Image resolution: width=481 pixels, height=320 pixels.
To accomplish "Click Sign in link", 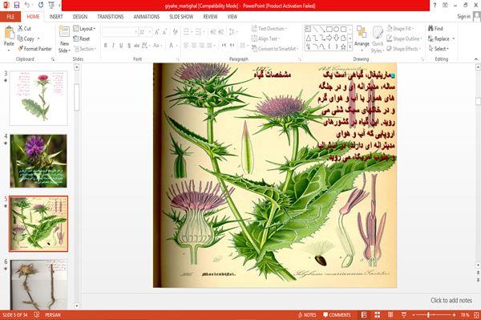I will [x=463, y=17].
